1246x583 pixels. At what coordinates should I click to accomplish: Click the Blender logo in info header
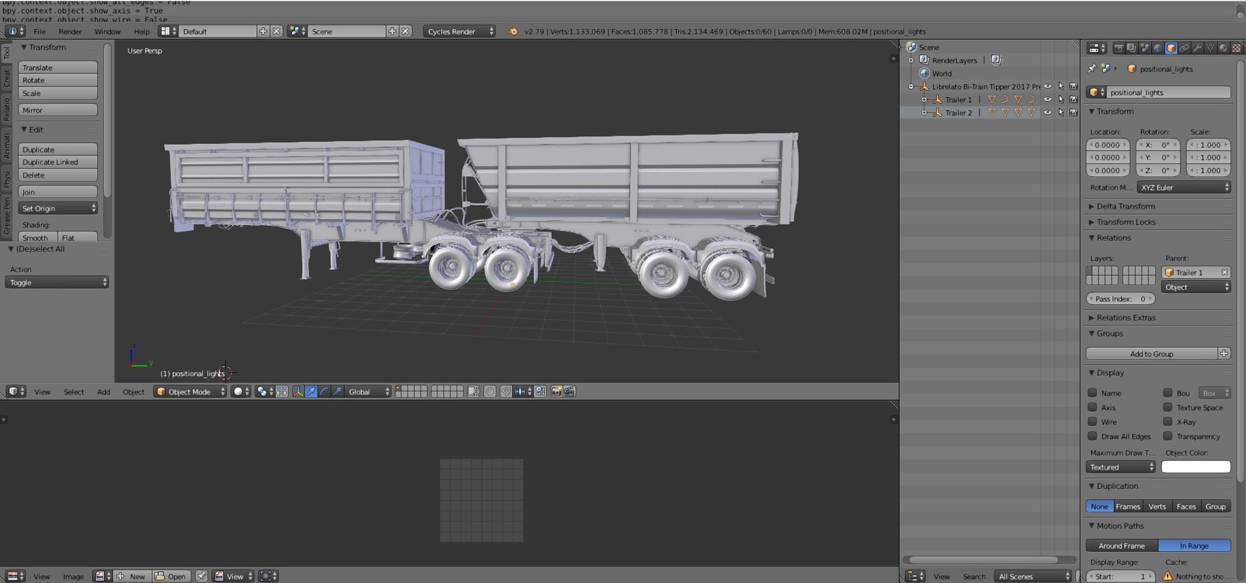coord(513,31)
